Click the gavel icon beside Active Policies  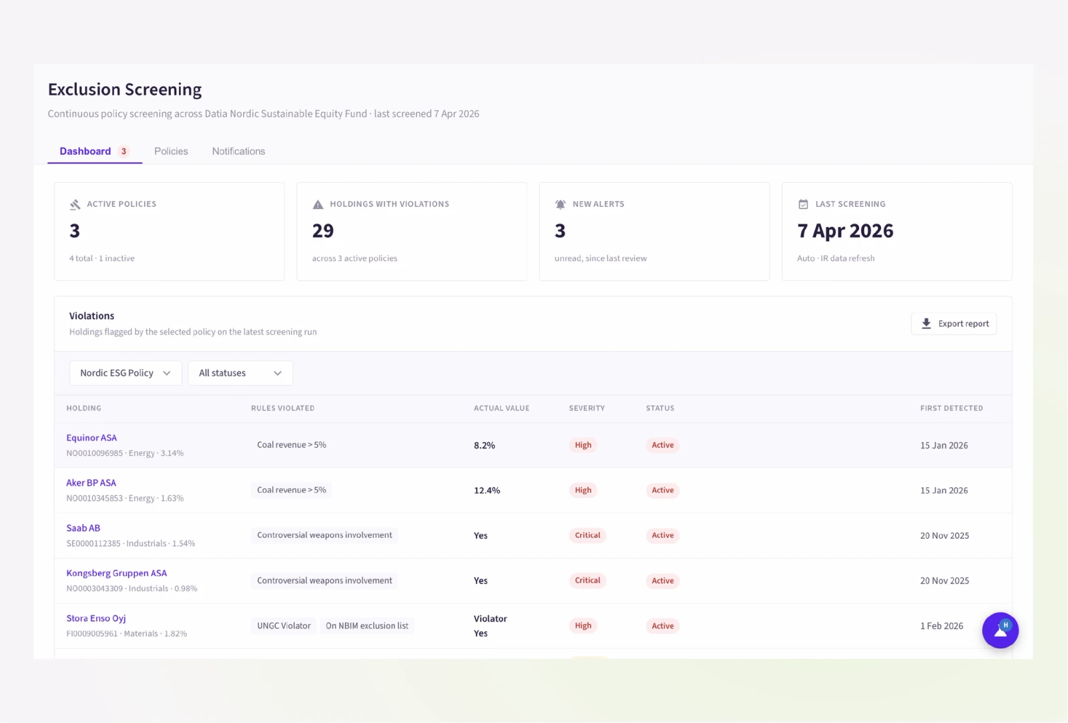75,204
